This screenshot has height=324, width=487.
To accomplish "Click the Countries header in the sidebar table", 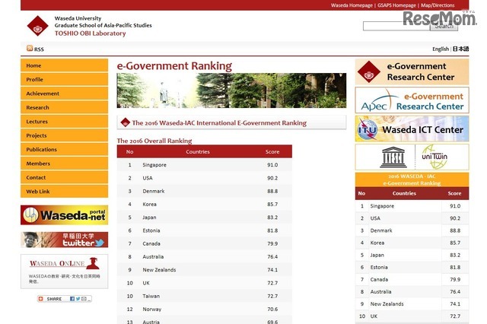I will click(404, 193).
